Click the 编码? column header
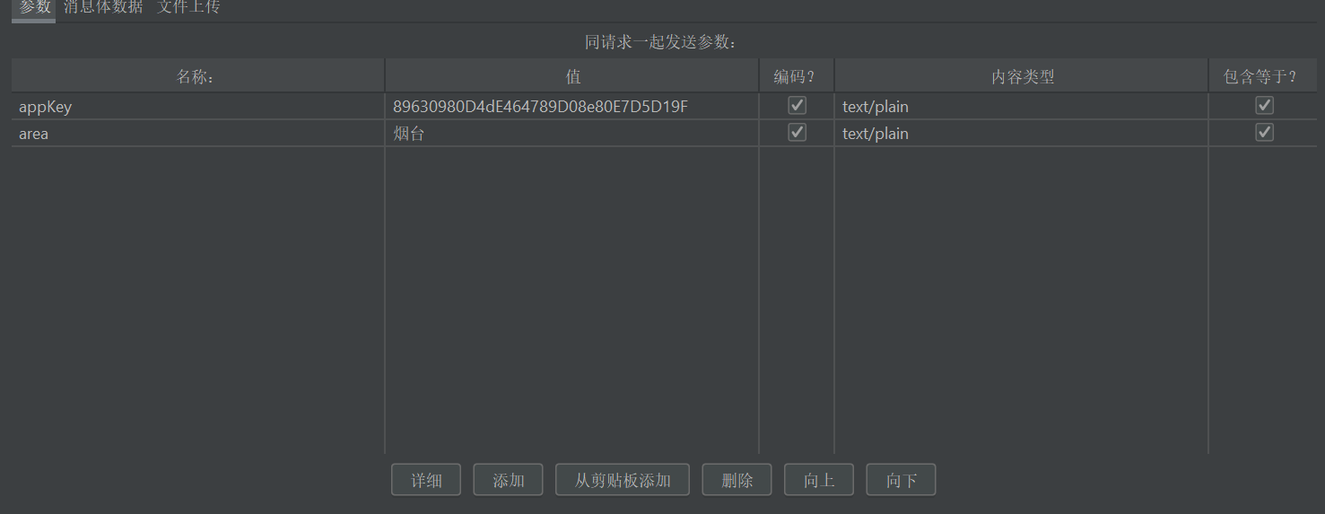The height and width of the screenshot is (514, 1325). (x=797, y=76)
